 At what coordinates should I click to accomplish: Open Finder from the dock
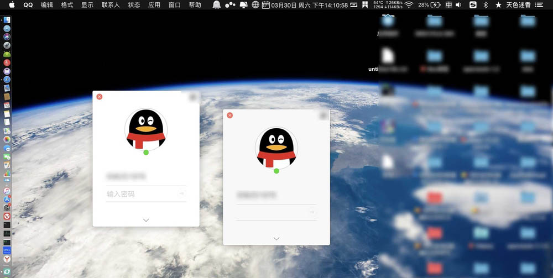pyautogui.click(x=7, y=20)
